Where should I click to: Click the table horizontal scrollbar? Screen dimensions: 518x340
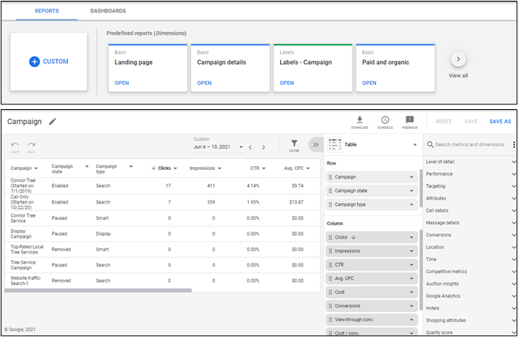pyautogui.click(x=98, y=291)
